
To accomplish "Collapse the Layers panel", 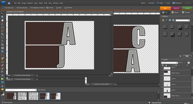I will click(x=162, y=59).
